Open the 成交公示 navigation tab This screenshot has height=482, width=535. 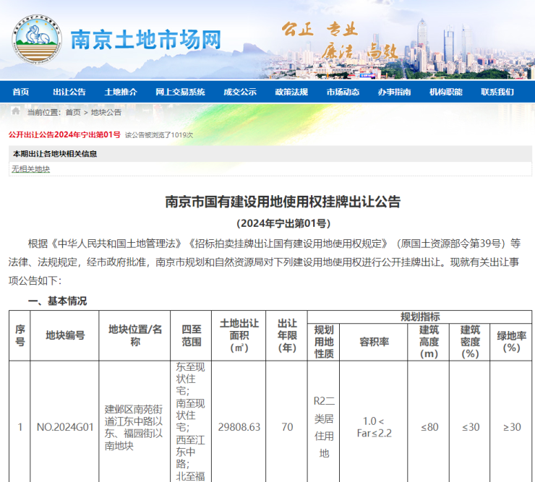coord(239,92)
